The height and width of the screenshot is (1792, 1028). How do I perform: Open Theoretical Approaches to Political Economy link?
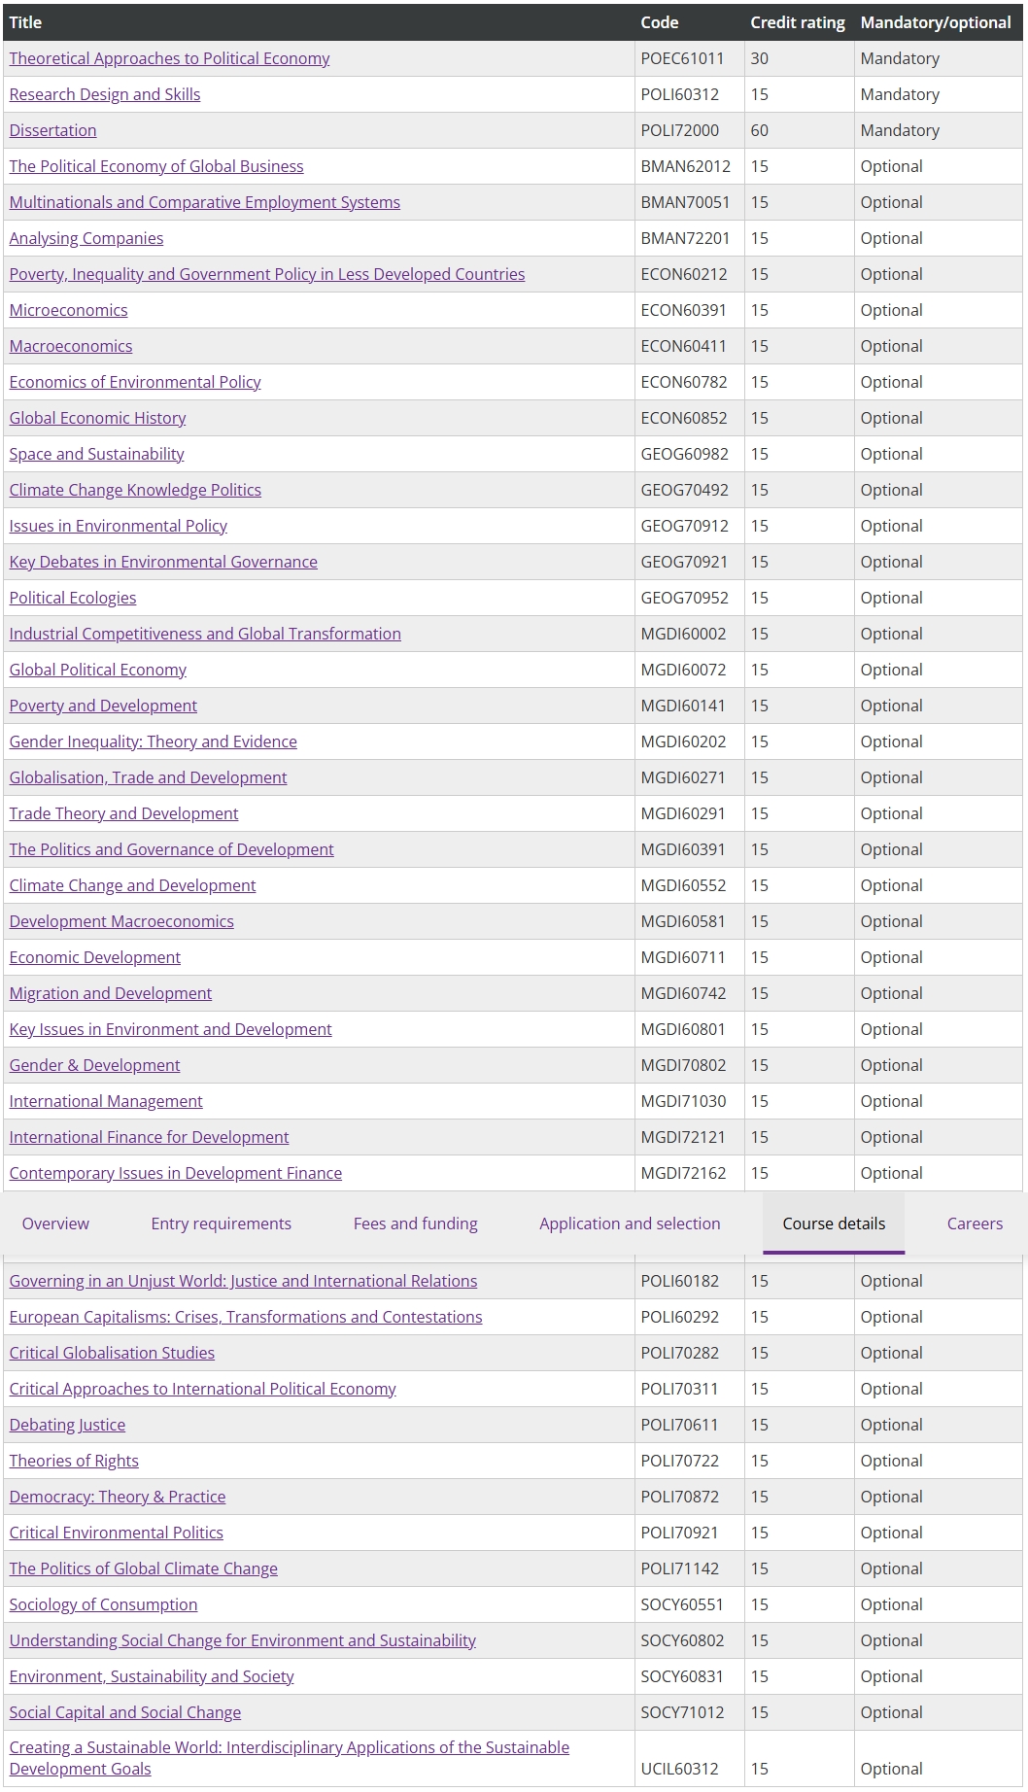click(x=169, y=58)
